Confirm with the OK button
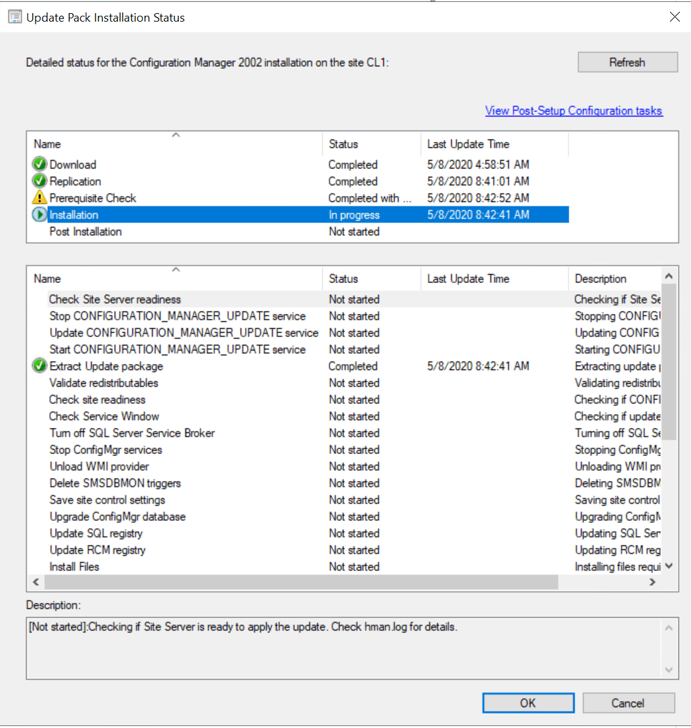The height and width of the screenshot is (728, 691). coord(528,703)
